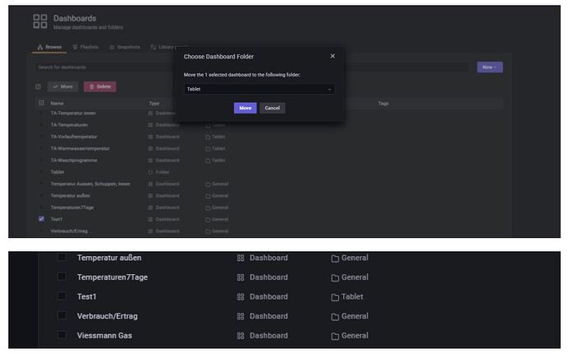Viewport: 569px width, 363px height.
Task: Expand the New dropdown button
Action: coord(489,67)
